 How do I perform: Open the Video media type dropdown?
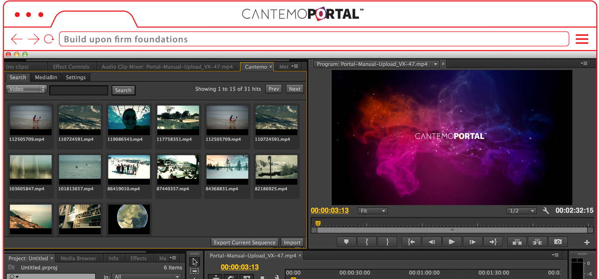[x=26, y=89]
